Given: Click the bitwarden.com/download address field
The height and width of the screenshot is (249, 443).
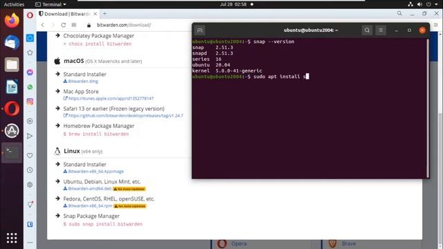Looking at the screenshot, I should pyautogui.click(x=124, y=25).
